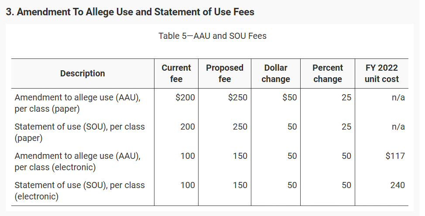Viewport: 425px width, 216px height.
Task: Select the SOU per class (electronic) row description
Action: coord(79,191)
